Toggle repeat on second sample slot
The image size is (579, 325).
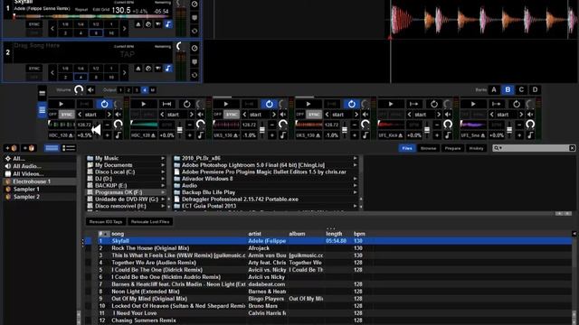pyautogui.click(x=187, y=104)
